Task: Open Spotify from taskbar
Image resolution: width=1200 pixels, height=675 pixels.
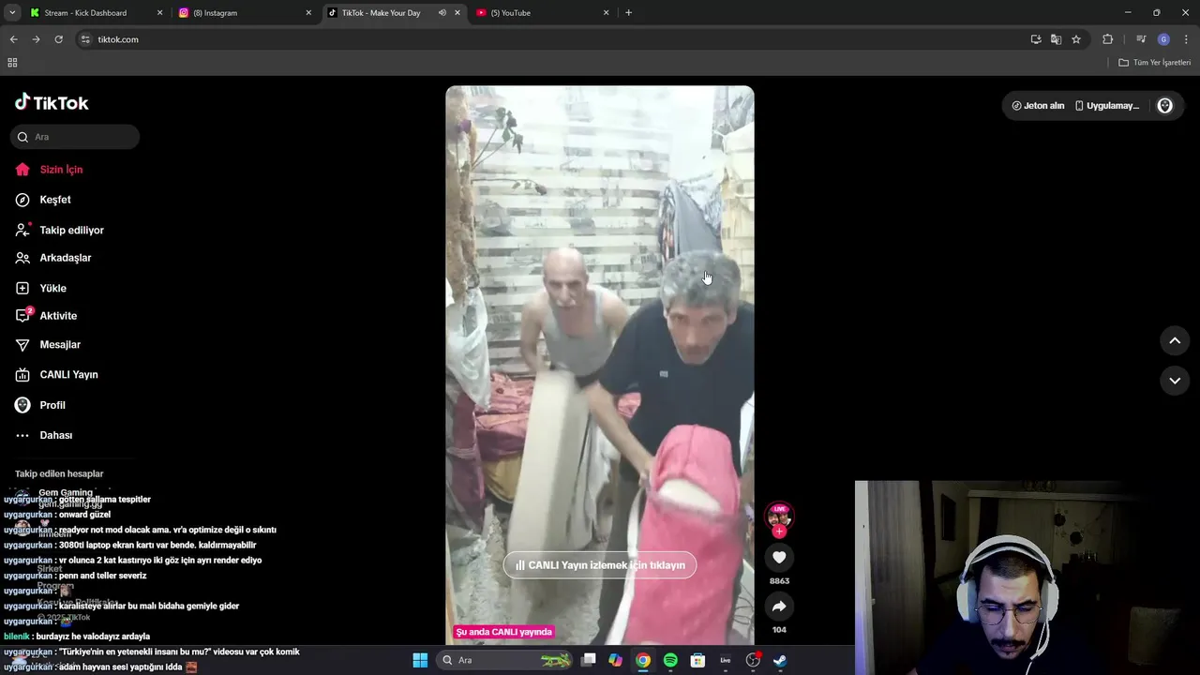Action: pyautogui.click(x=670, y=660)
